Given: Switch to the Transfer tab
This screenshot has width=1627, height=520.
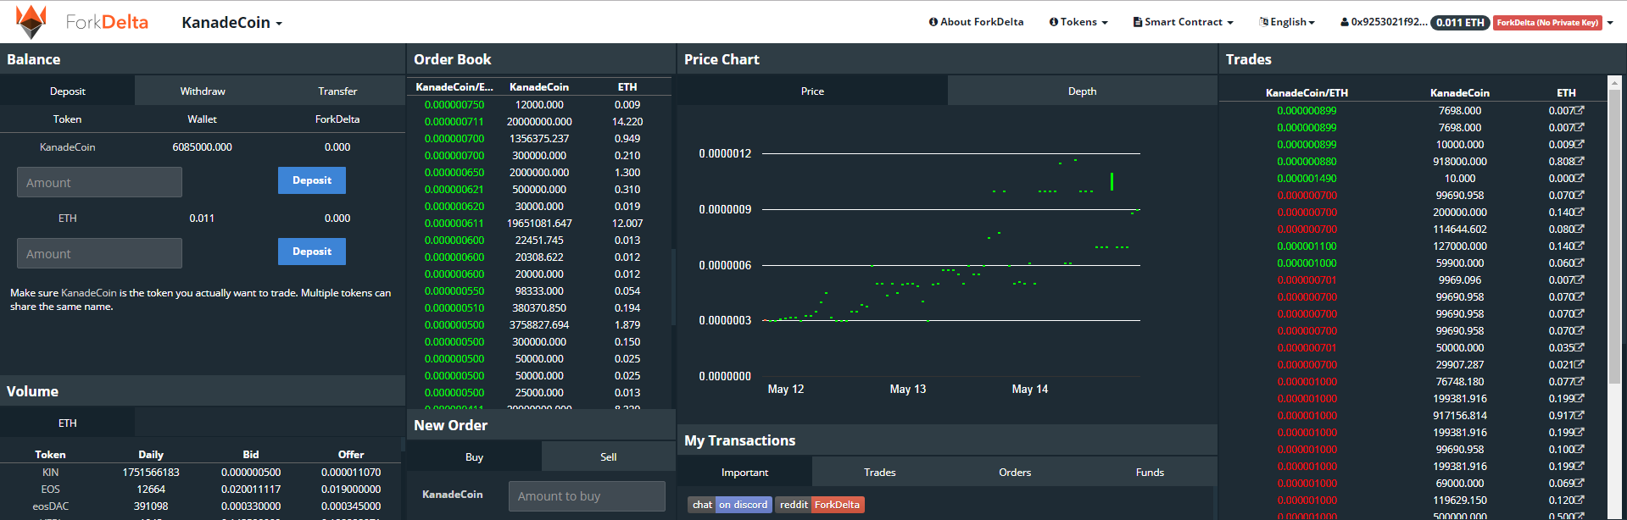Looking at the screenshot, I should pos(337,91).
